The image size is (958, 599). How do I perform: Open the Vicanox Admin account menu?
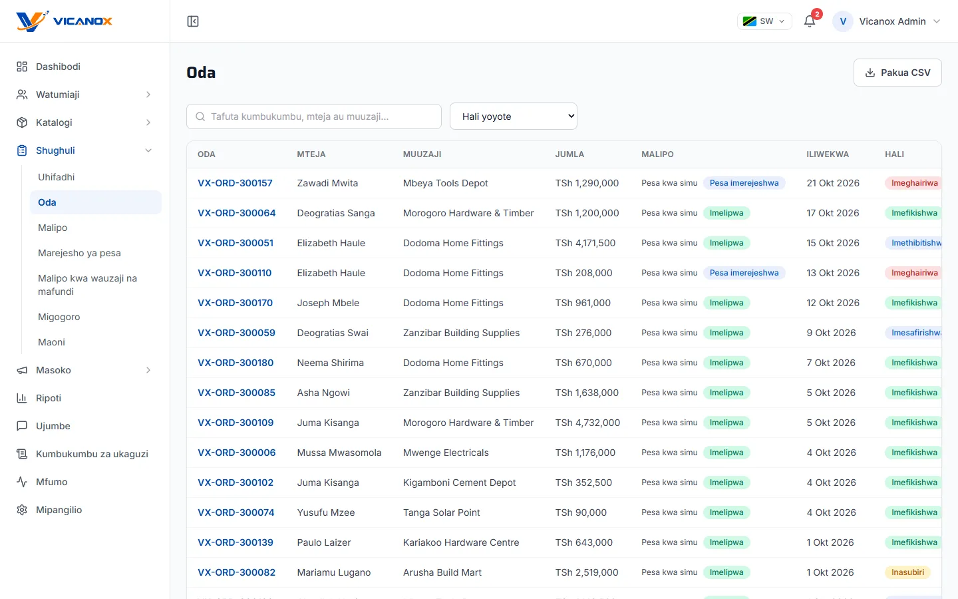[x=887, y=21]
